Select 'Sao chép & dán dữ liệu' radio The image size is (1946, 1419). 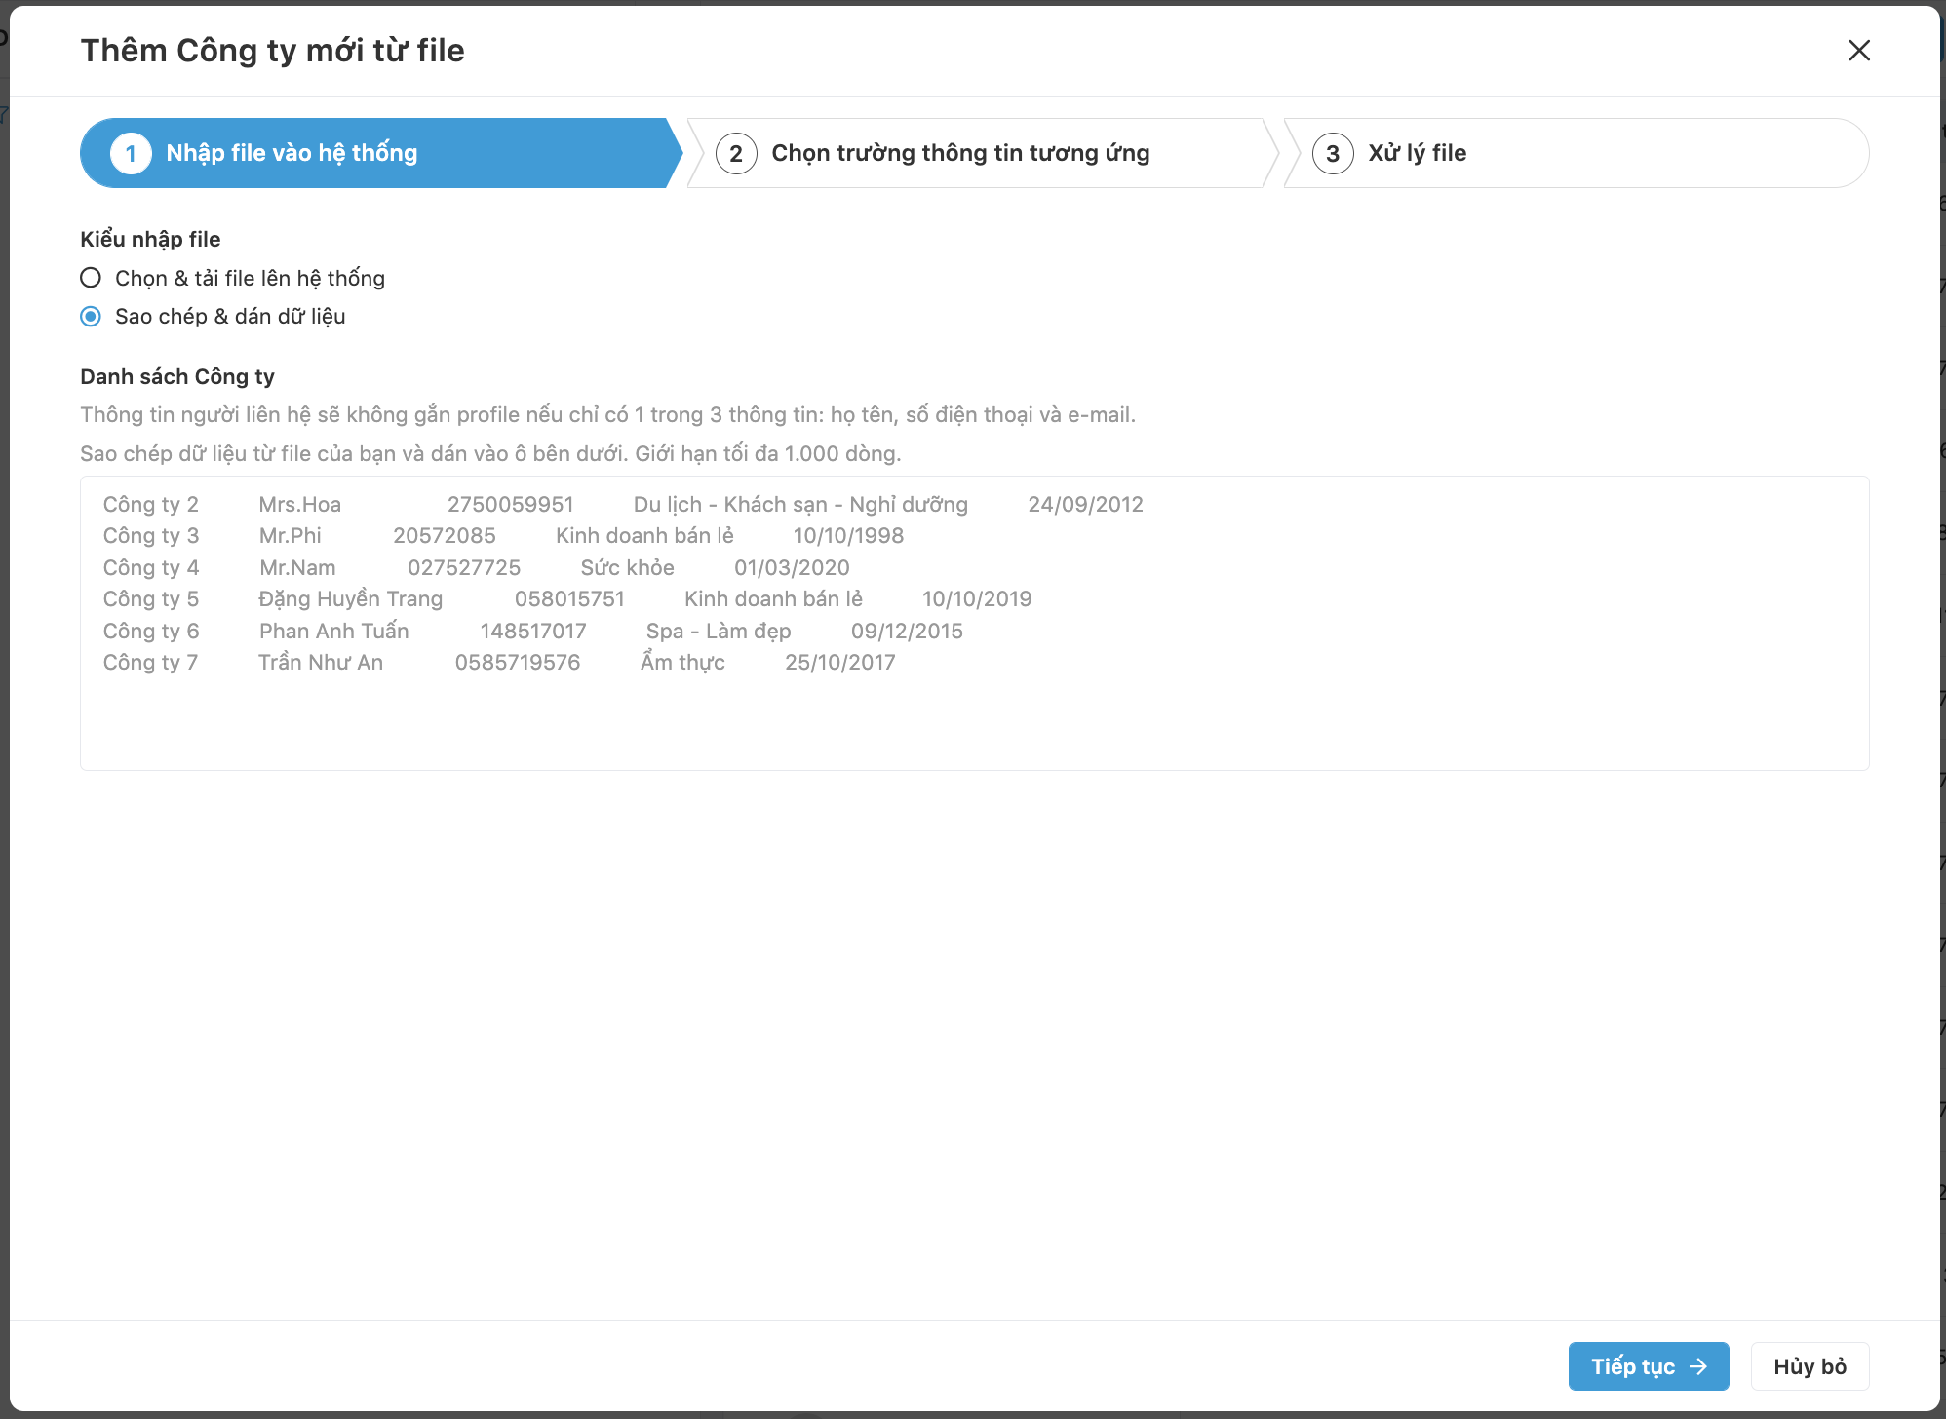tap(91, 316)
